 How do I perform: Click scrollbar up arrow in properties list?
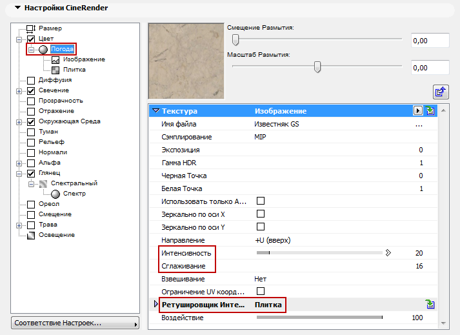point(443,110)
